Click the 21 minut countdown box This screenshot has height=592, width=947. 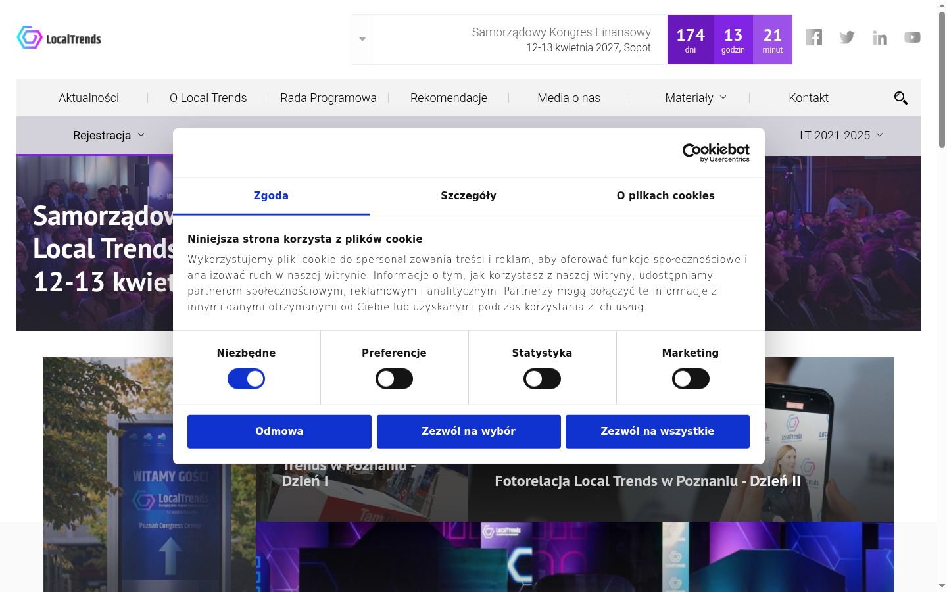pos(773,39)
